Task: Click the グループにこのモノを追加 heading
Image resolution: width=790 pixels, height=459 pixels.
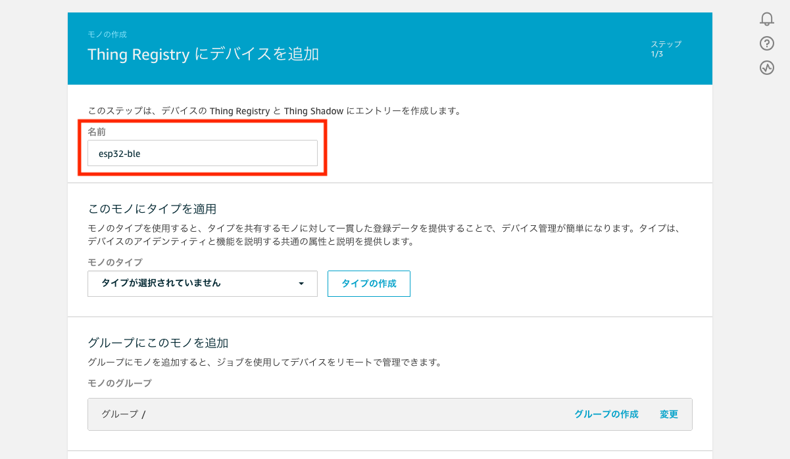Action: coord(158,343)
